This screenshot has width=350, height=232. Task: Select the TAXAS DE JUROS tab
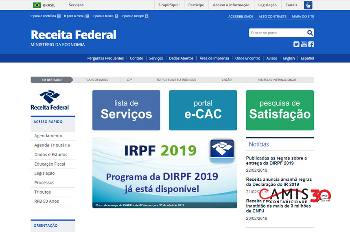(x=96, y=80)
